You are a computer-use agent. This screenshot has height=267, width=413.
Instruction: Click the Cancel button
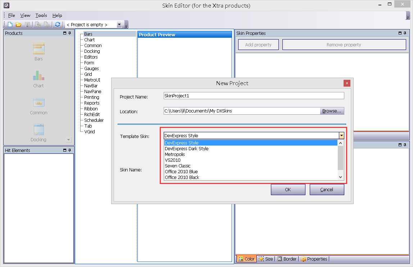click(327, 189)
